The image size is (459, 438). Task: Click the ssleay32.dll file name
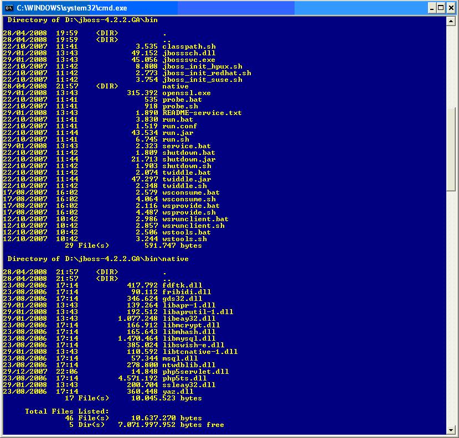coord(189,385)
